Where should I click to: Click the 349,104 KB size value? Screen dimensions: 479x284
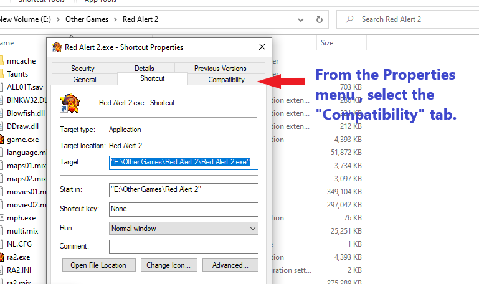point(344,192)
